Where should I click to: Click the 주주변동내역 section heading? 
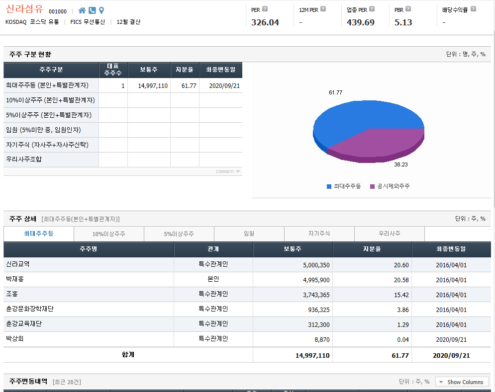[28, 382]
